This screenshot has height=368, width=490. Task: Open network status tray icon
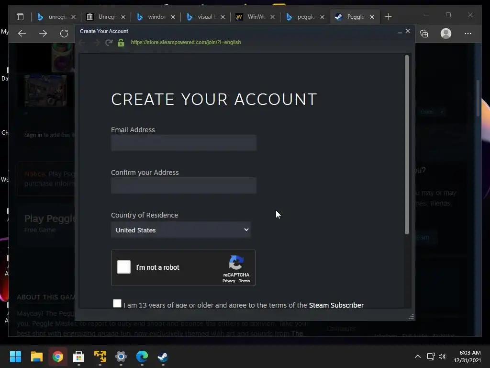(x=431, y=356)
